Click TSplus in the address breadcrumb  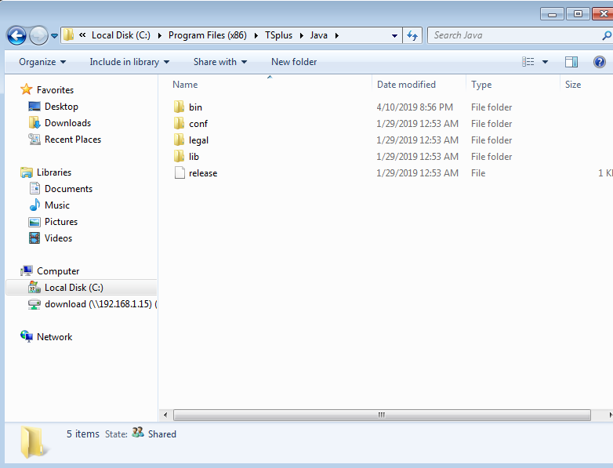point(277,35)
